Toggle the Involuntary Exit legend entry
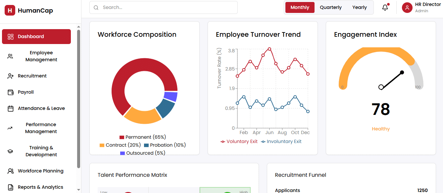The image size is (443, 193). pos(281,142)
